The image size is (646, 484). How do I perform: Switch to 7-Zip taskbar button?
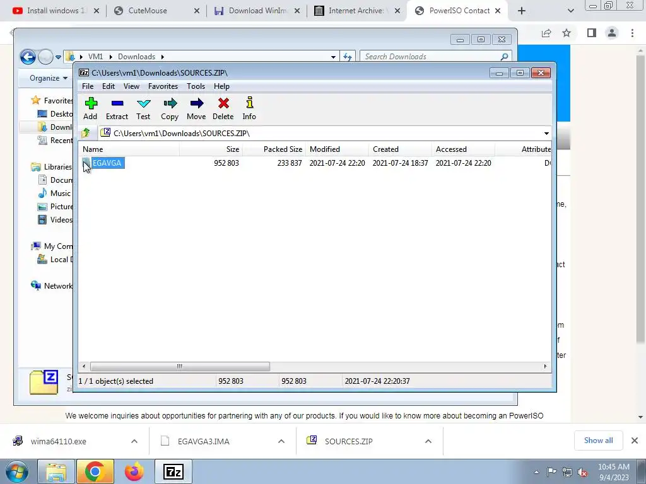point(173,471)
